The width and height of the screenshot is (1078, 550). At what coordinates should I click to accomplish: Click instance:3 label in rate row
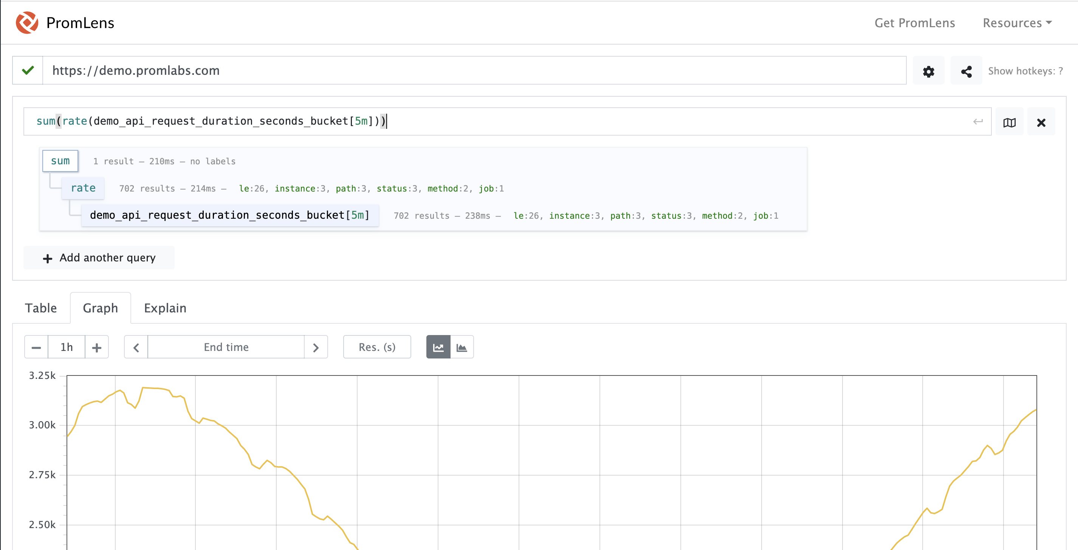[300, 188]
